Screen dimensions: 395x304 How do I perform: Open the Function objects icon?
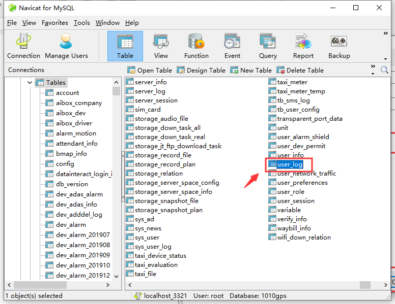[x=196, y=46]
